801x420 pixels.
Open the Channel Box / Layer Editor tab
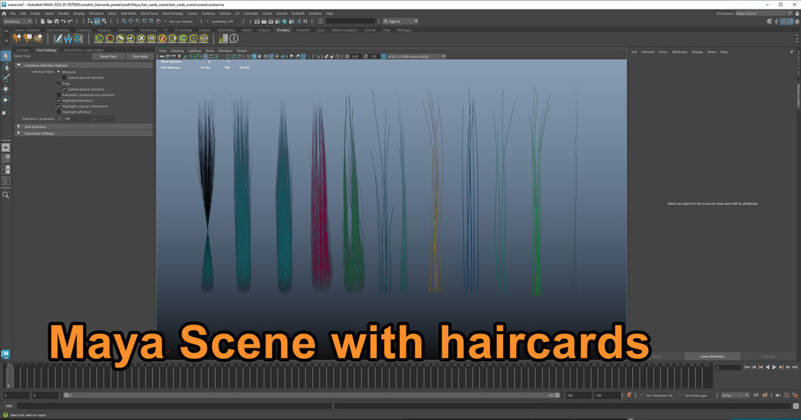tap(84, 50)
